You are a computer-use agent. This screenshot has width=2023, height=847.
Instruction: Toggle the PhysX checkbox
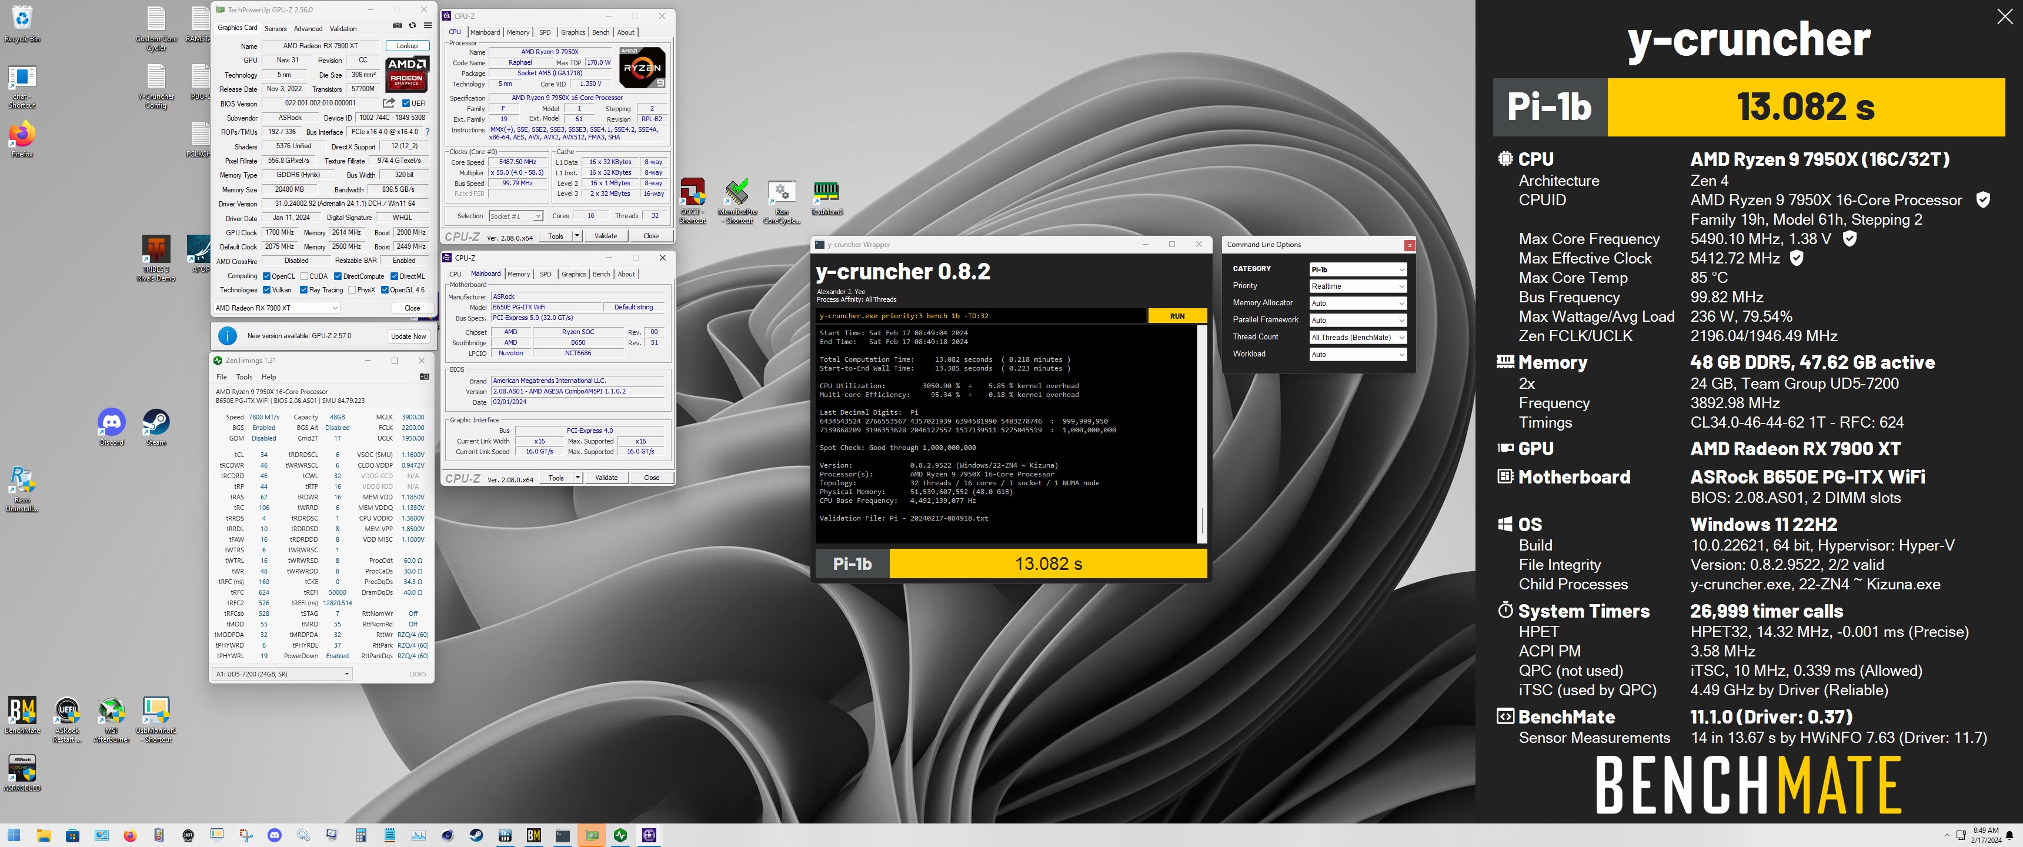(352, 290)
